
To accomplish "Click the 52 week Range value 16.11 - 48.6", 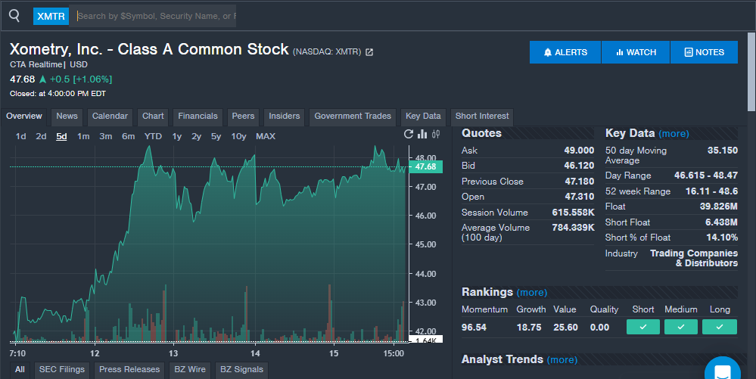I will click(x=711, y=191).
